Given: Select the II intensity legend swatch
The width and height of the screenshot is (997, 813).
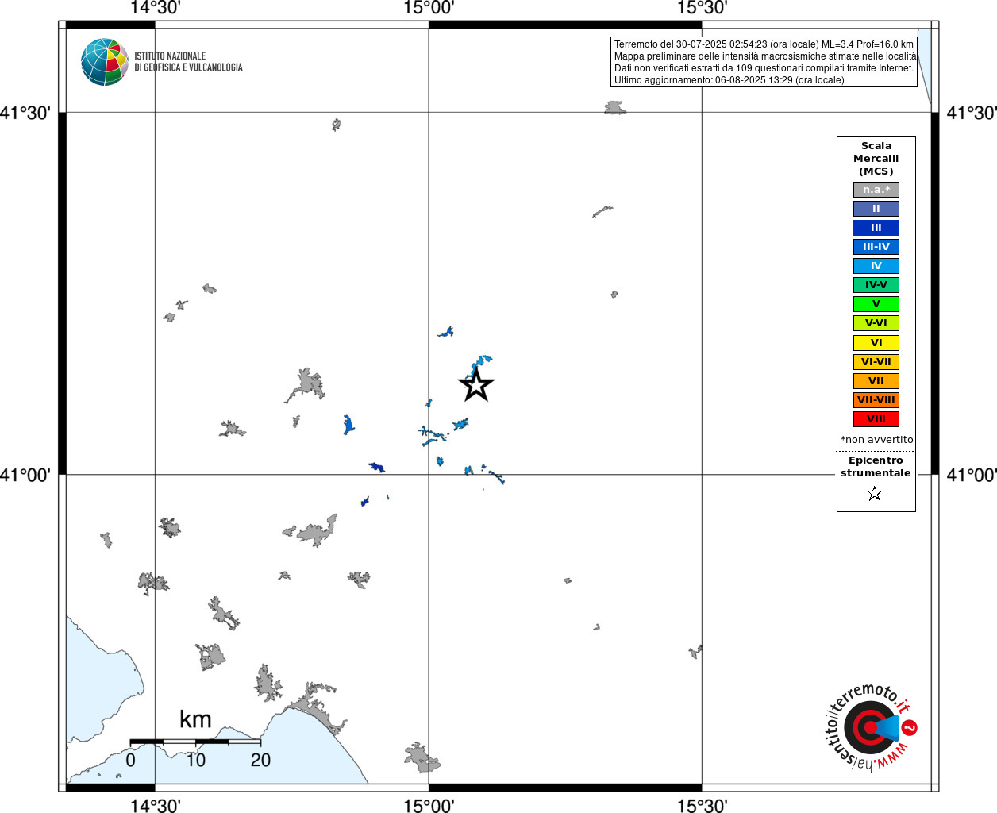Looking at the screenshot, I should click(x=876, y=209).
